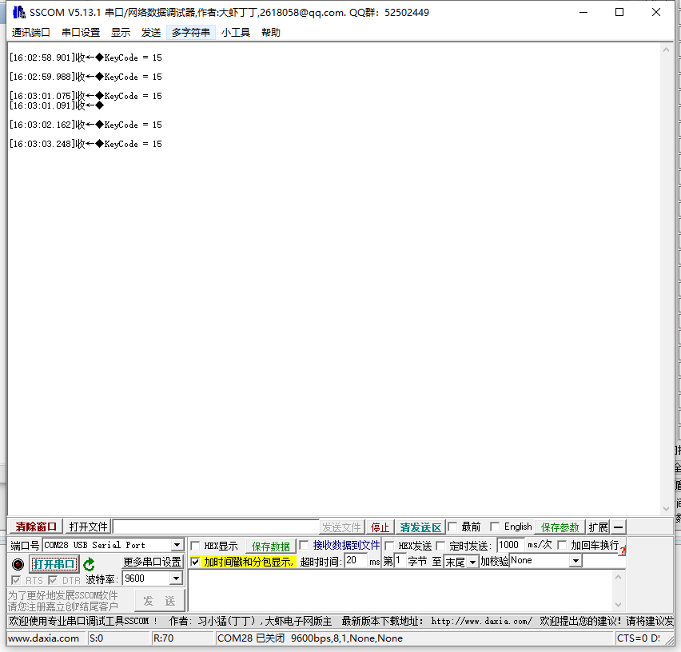Image resolution: width=681 pixels, height=652 pixels.
Task: Click the 打开串口 open port button
Action: coord(54,564)
